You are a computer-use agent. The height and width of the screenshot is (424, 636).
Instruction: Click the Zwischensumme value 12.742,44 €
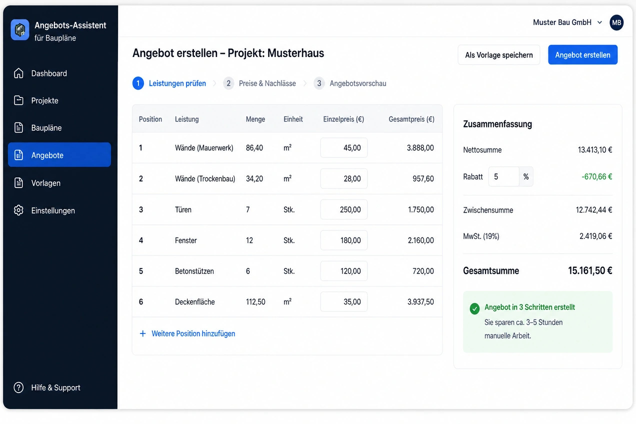tap(594, 210)
